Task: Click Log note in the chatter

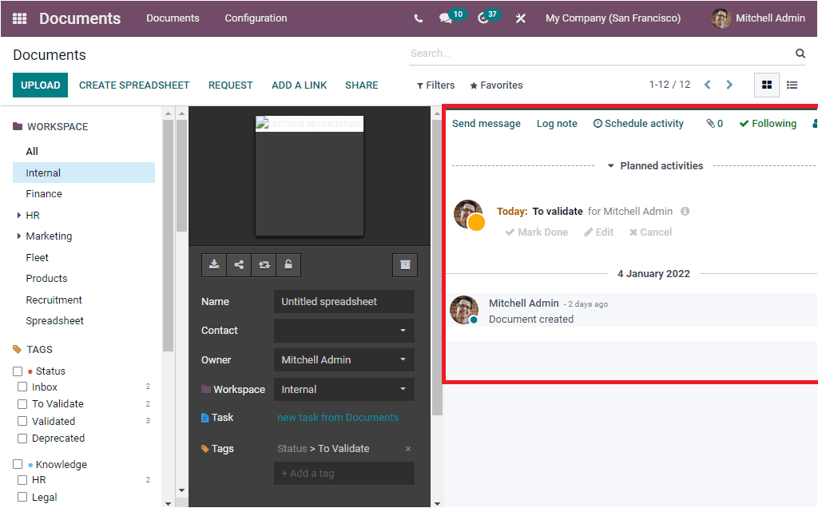Action: pos(557,124)
